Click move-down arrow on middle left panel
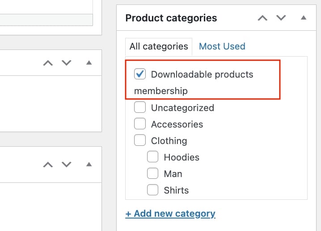Viewport: 321px width, 231px height. click(x=66, y=63)
